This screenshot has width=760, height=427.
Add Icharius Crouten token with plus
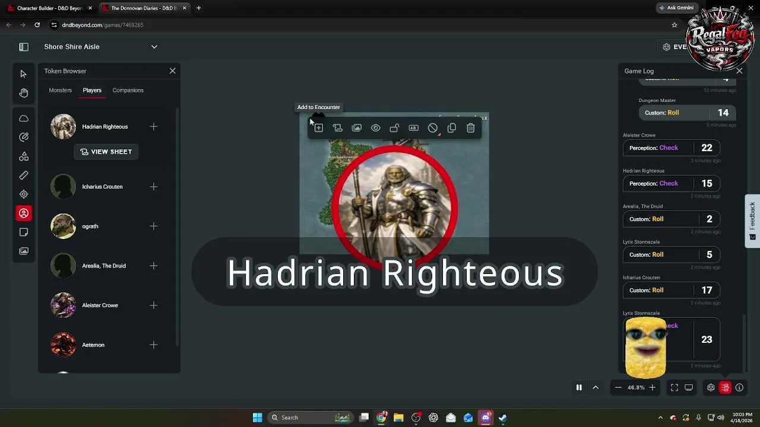point(154,187)
